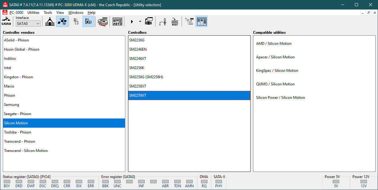
Task: Select Toshiba - Phison vendor
Action: click(x=64, y=132)
